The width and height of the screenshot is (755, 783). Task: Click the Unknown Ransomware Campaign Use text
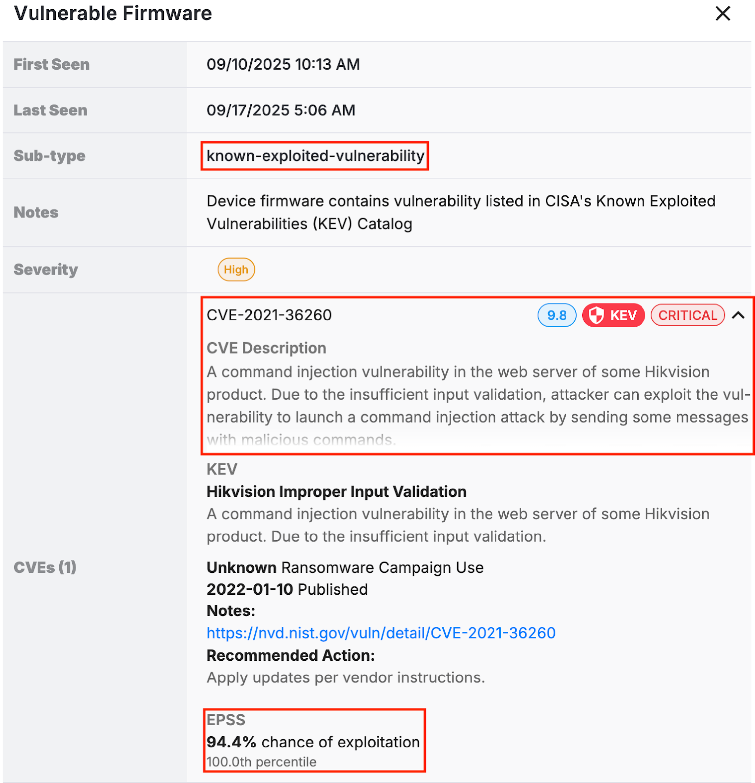[344, 567]
